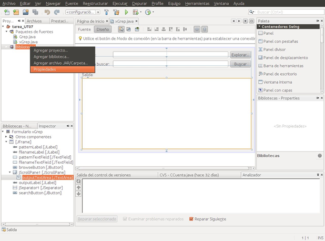
Task: Click the up arrow in version control output
Action: pos(78,188)
